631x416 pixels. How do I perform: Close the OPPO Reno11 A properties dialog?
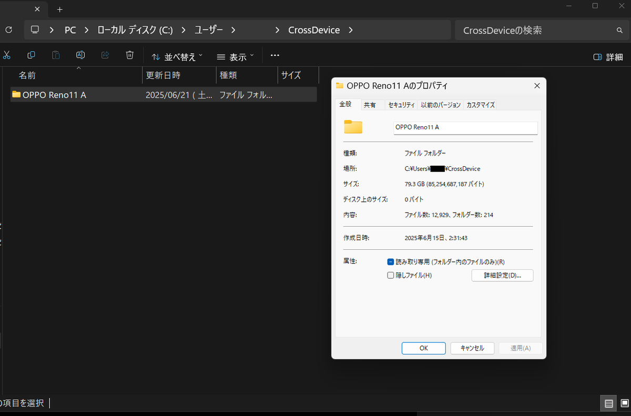point(536,85)
